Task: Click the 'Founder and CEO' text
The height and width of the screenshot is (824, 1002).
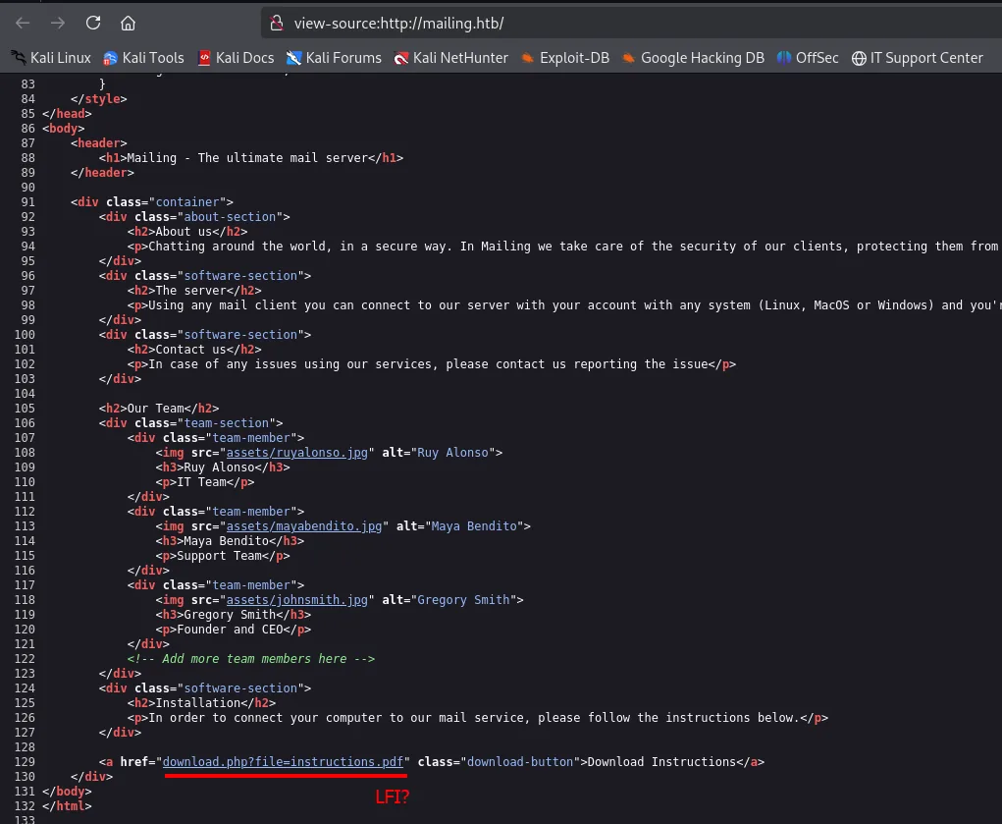Action: [x=230, y=629]
